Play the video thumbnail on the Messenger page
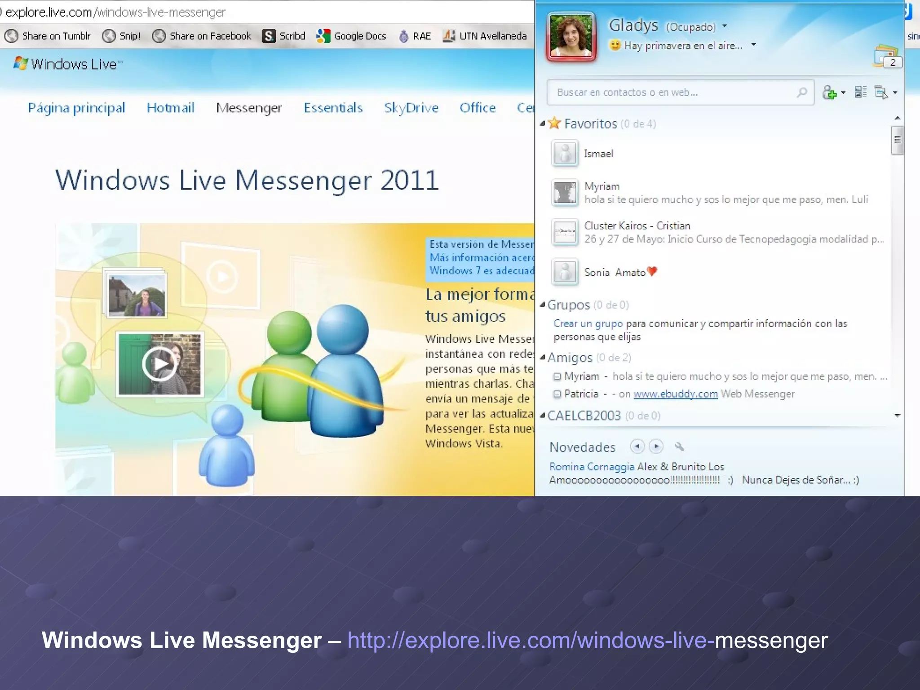 coord(160,364)
